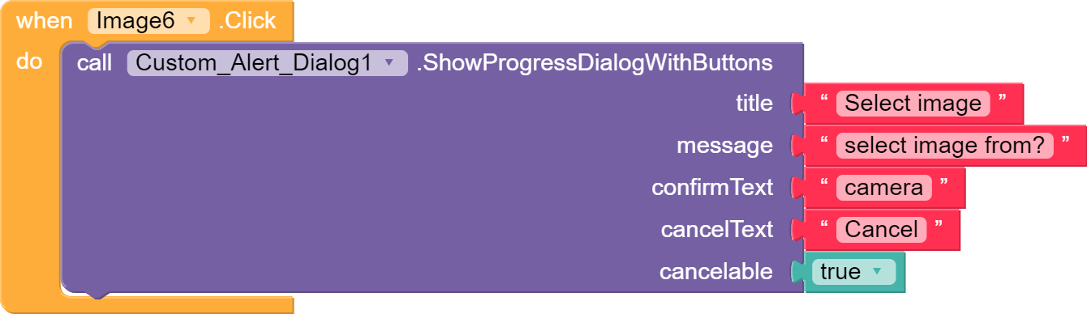Click the confirmText parameter label

(712, 188)
